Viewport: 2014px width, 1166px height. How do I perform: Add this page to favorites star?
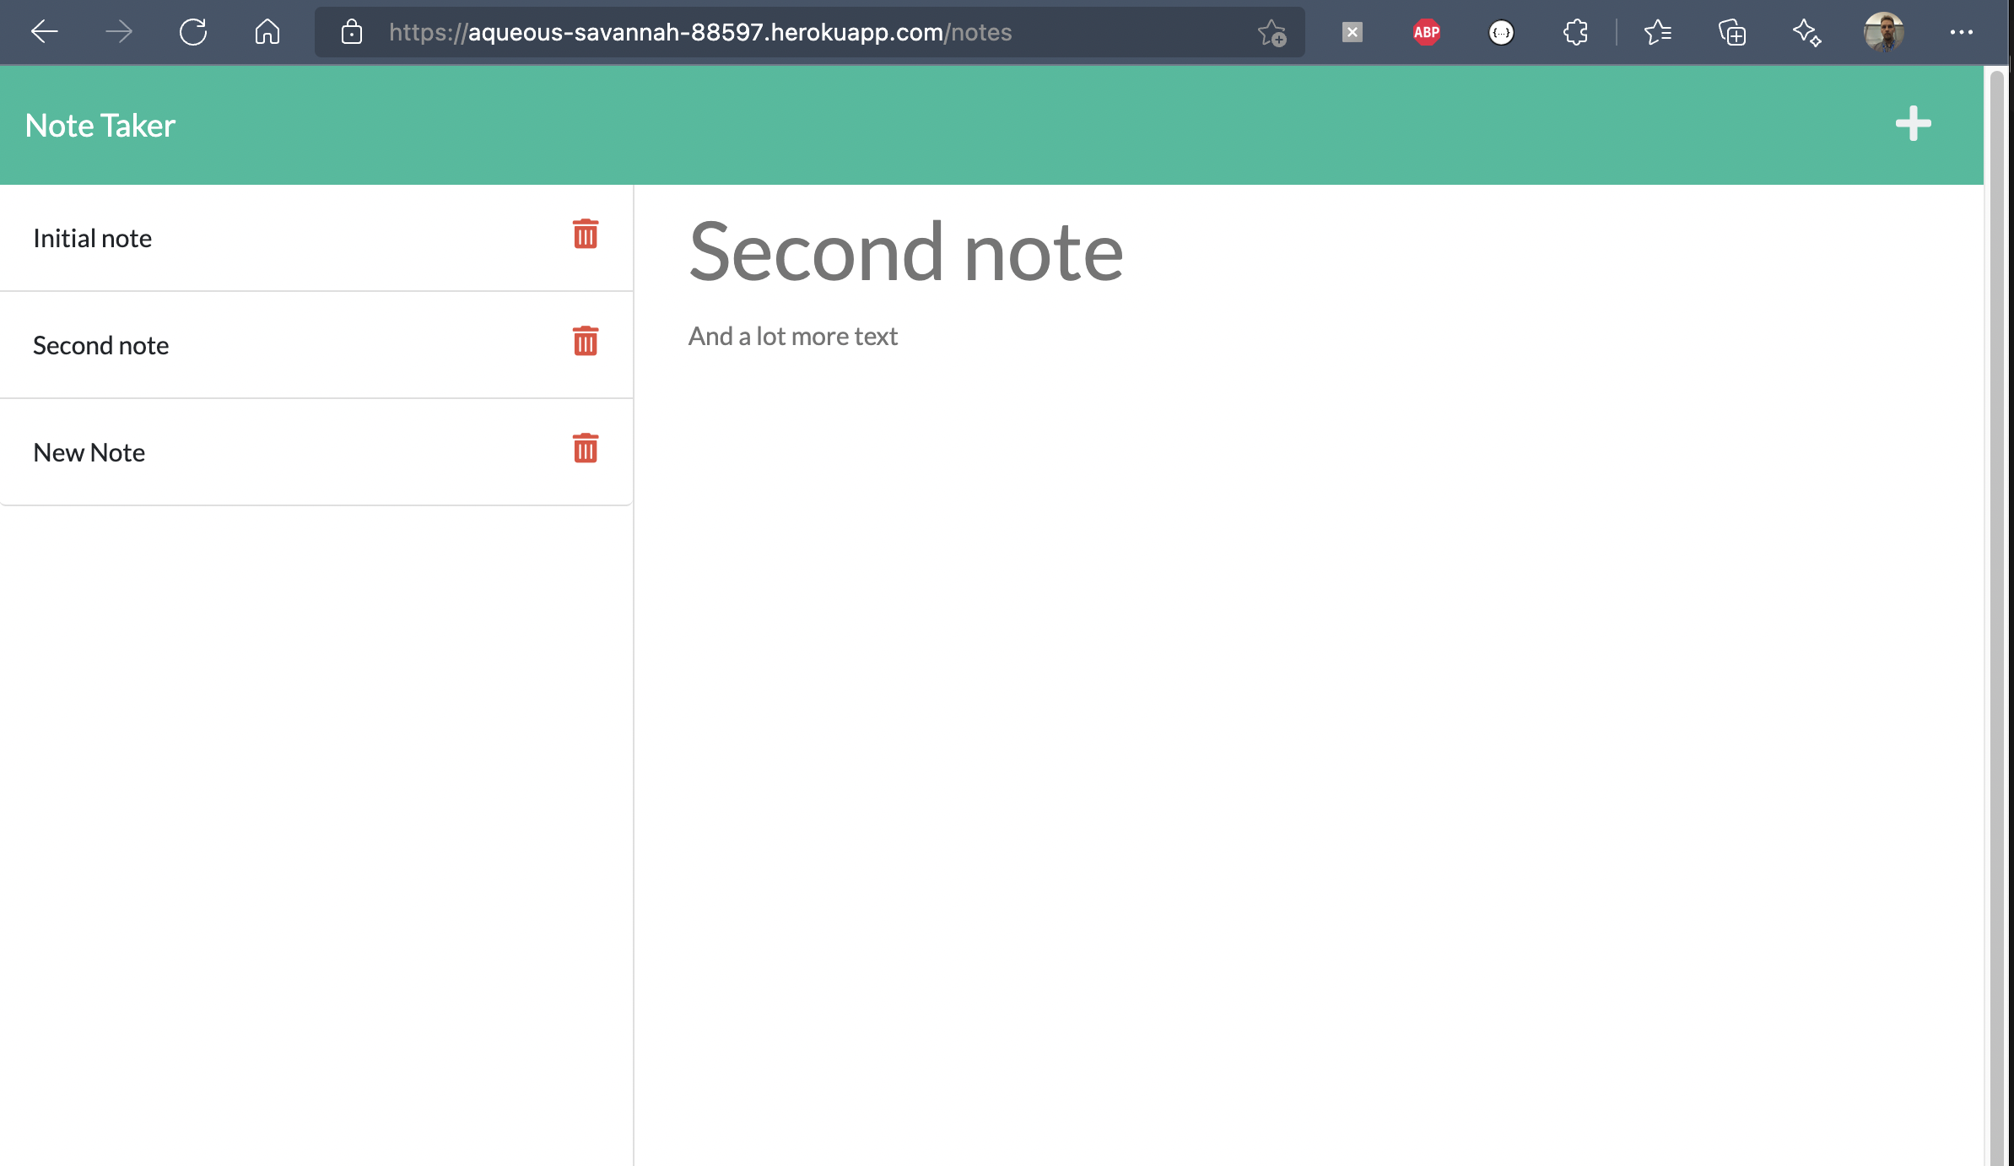(1272, 32)
